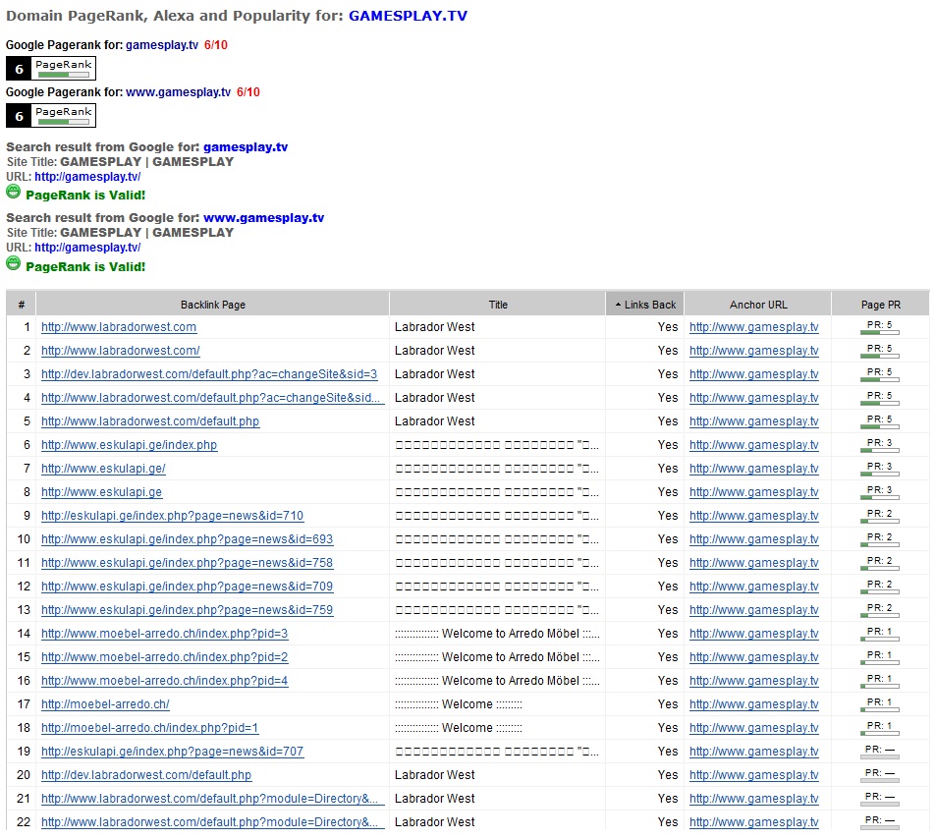Click the first 'Site Title: GAMESPLAY | GAMESPLAY' line
This screenshot has height=839, width=935.
point(120,161)
